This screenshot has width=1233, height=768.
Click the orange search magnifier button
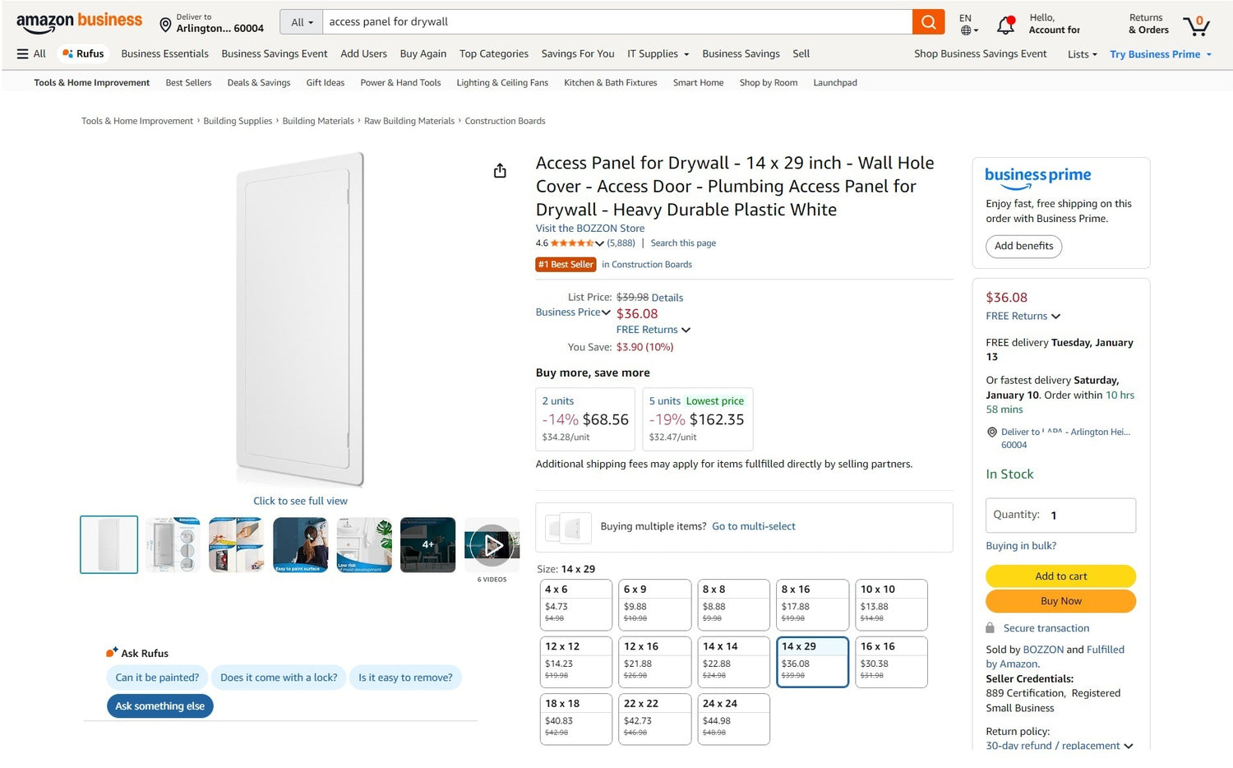point(928,22)
